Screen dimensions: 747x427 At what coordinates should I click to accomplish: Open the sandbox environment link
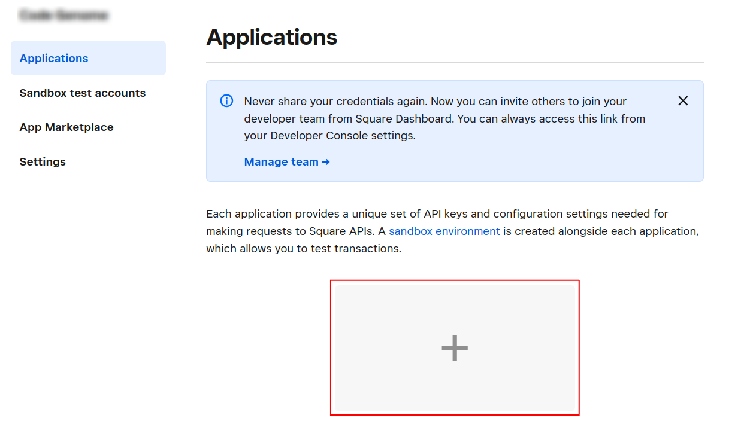pos(444,231)
